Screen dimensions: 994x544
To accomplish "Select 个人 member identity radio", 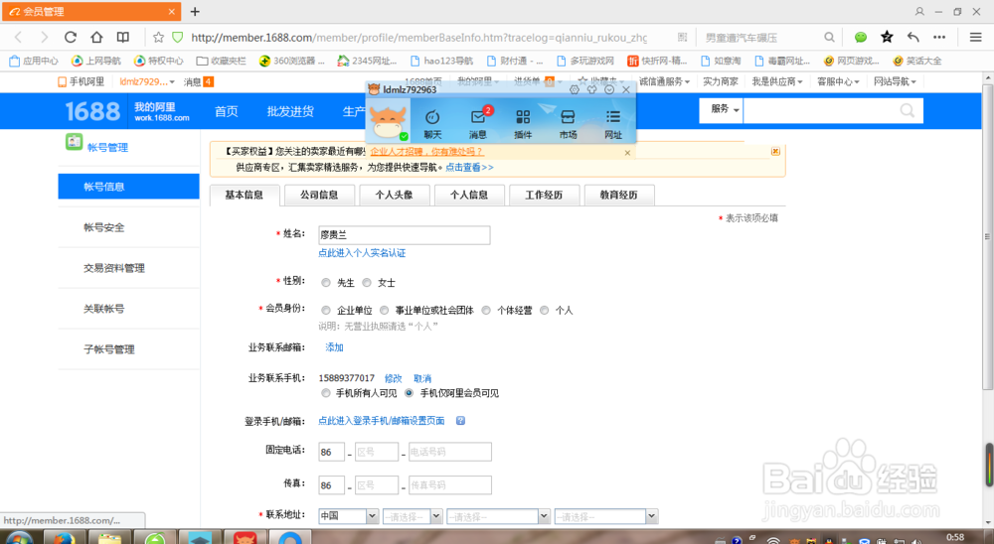I will [x=545, y=311].
